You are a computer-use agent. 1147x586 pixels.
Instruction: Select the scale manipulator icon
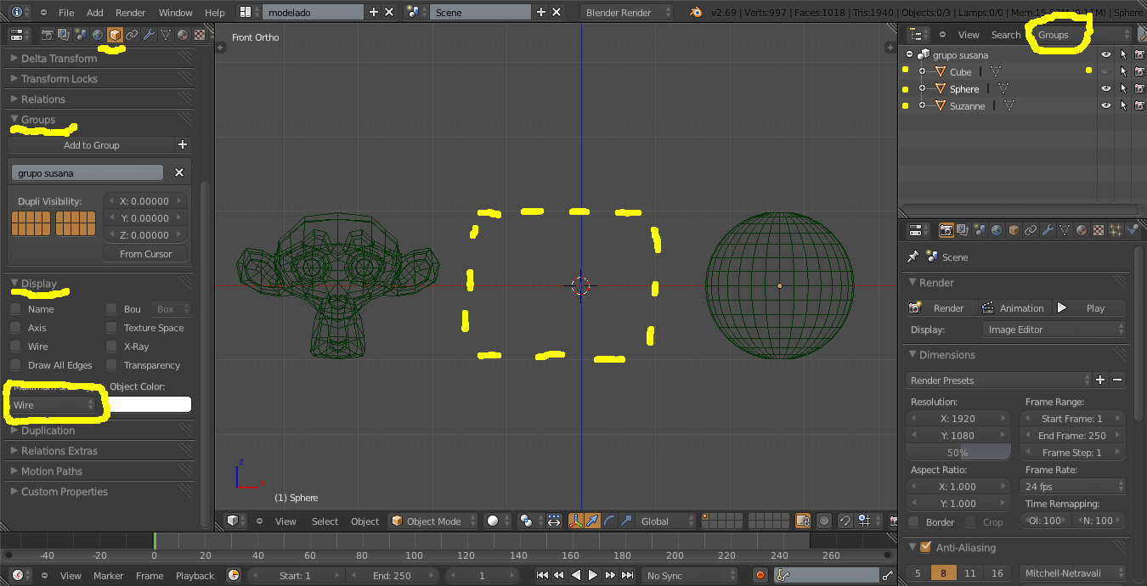point(626,521)
